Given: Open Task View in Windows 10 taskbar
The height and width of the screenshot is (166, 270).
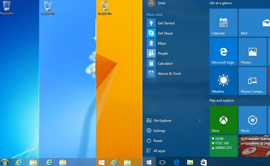Looking at the screenshot, I should [x=162, y=162].
